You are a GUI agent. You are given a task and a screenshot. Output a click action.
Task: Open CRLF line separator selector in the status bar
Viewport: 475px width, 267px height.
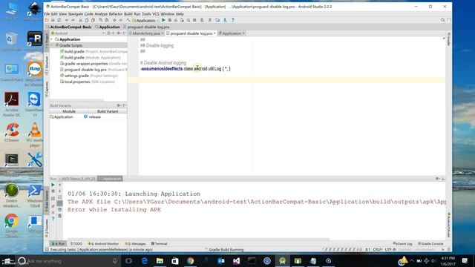coord(377,249)
